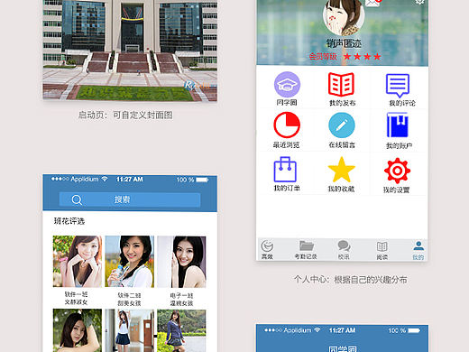The image size is (469, 352).
Task: Tap battery icon in 同学圈 screen status bar
Action: pos(414,330)
